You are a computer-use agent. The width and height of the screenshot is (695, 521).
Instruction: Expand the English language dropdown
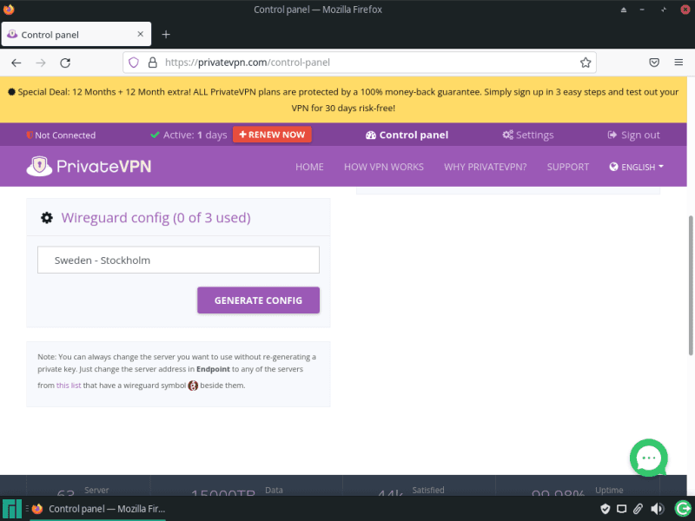coord(637,167)
